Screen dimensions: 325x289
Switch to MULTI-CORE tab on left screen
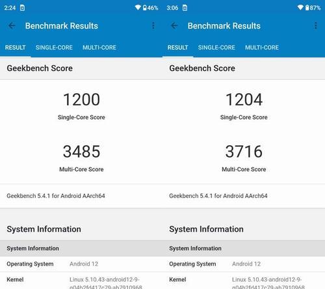[99, 48]
